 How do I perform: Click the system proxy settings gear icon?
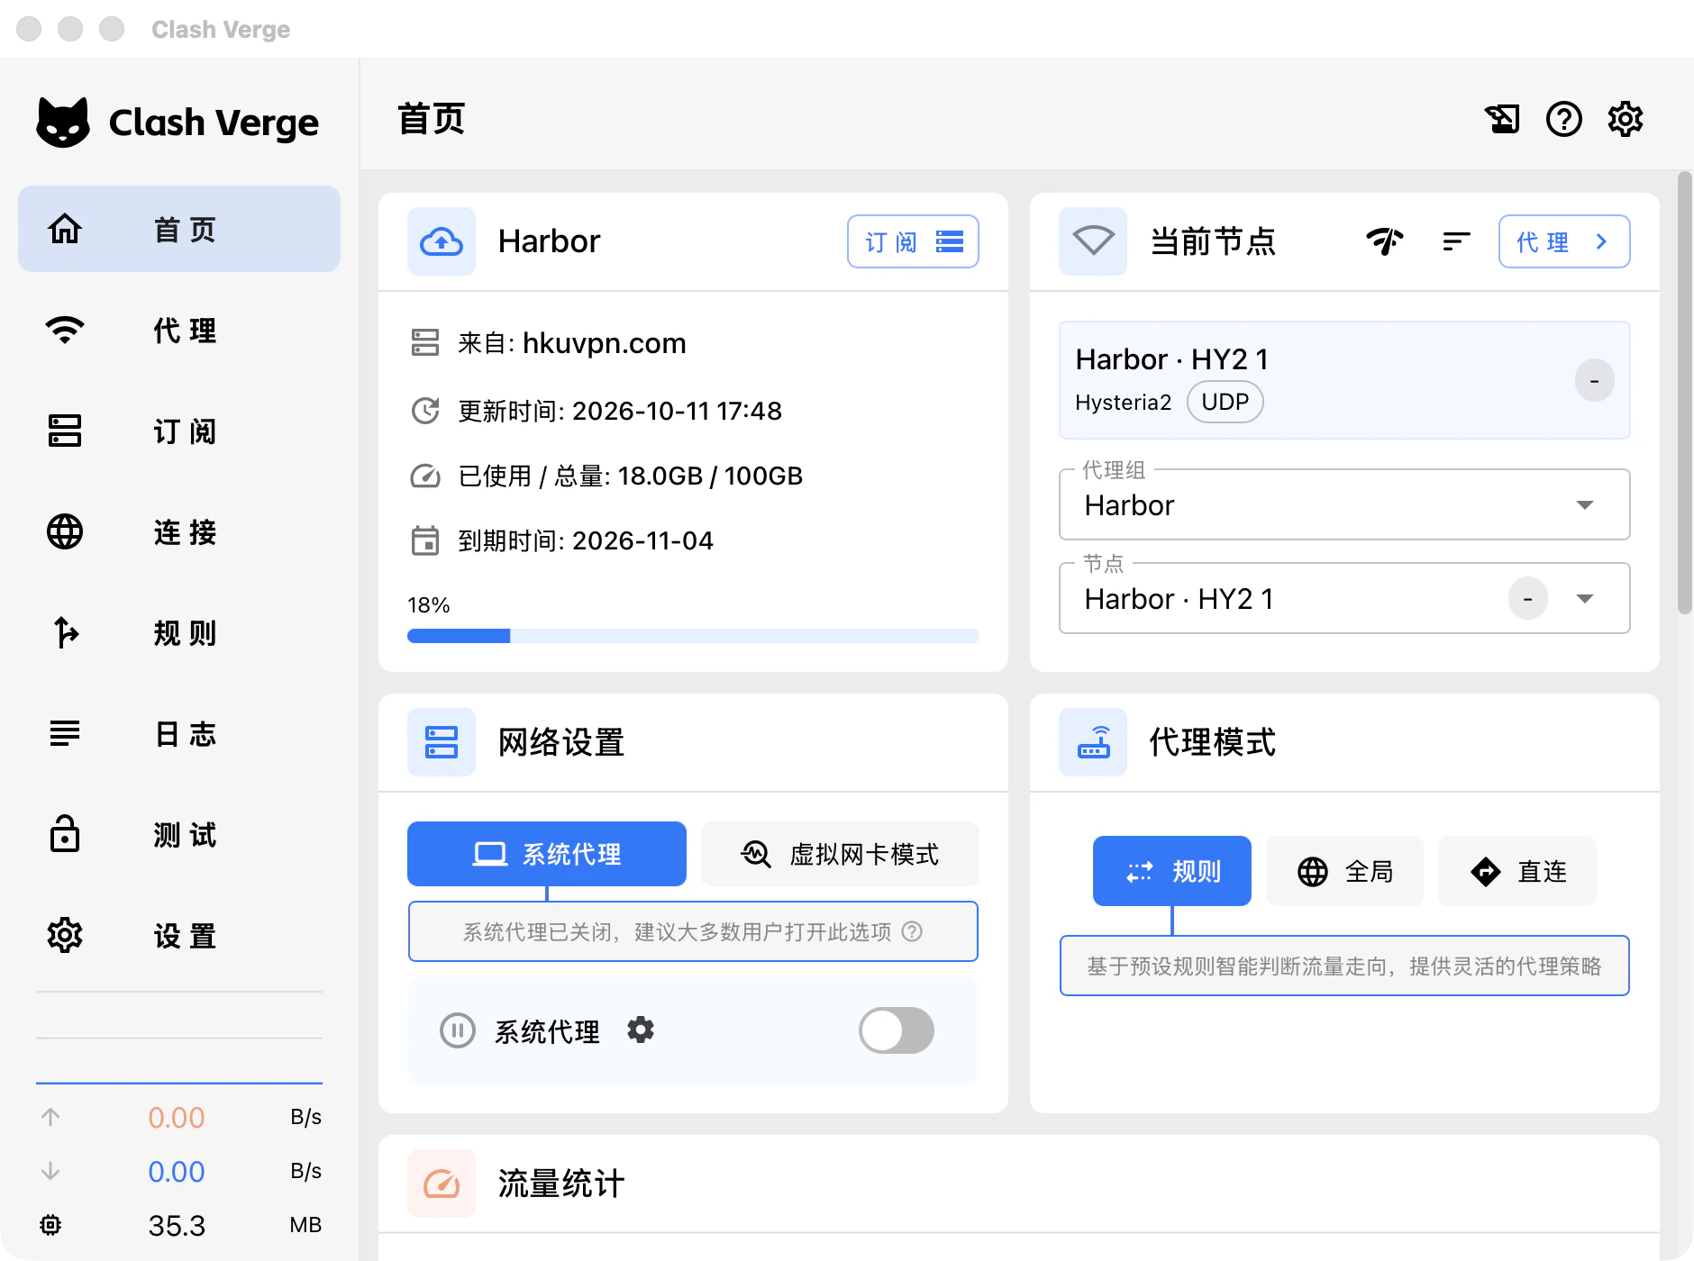coord(641,1030)
